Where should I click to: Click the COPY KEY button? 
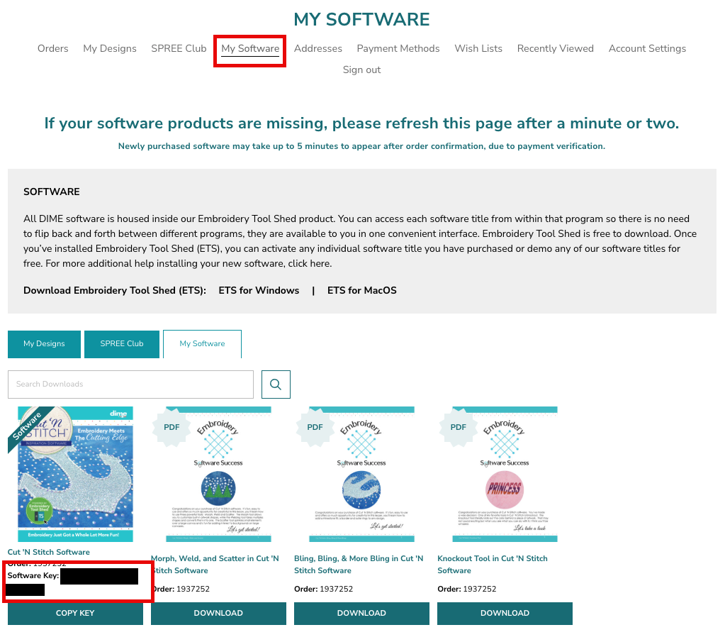[75, 614]
